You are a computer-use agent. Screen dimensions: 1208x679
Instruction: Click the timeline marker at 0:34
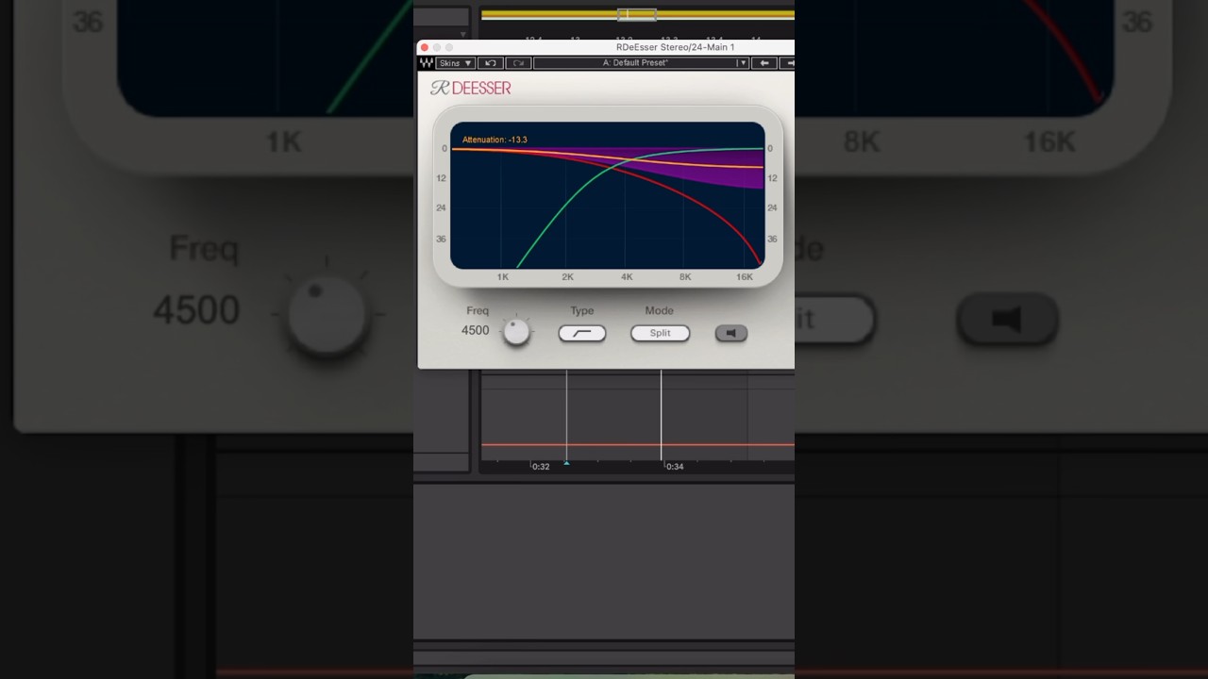tap(674, 466)
